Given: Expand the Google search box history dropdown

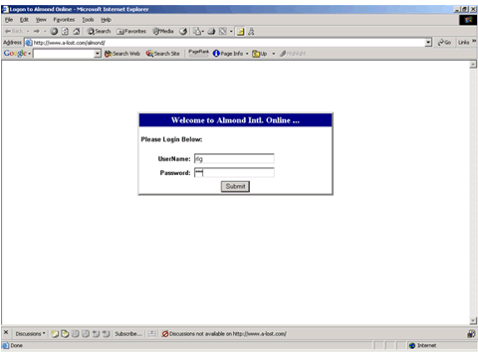Looking at the screenshot, I should [98, 54].
